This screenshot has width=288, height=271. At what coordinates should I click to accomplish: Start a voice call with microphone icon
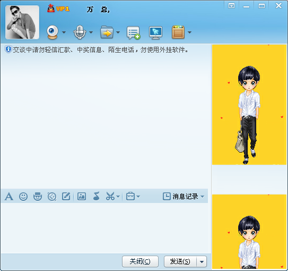click(80, 32)
